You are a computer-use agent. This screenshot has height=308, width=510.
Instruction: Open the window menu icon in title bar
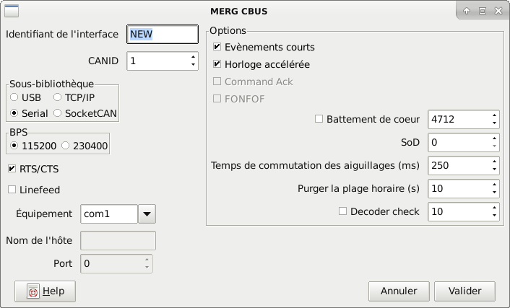(12, 11)
